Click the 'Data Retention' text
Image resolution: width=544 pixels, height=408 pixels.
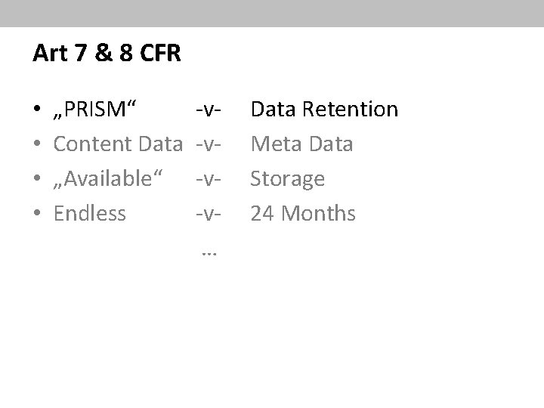(324, 110)
